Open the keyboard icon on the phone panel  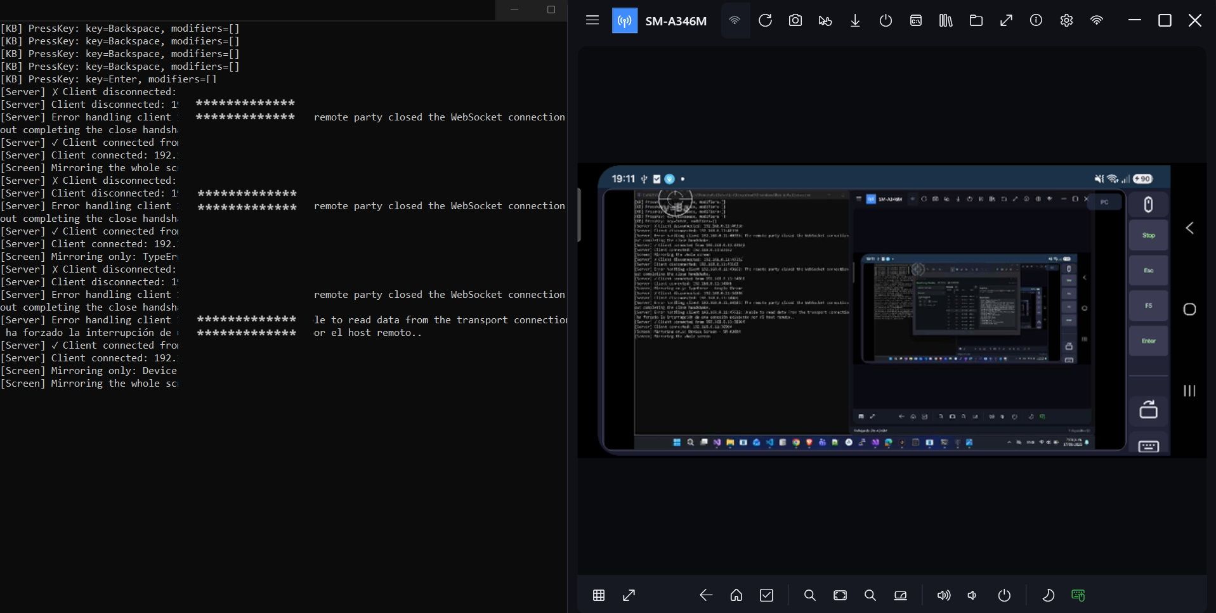click(x=1148, y=447)
